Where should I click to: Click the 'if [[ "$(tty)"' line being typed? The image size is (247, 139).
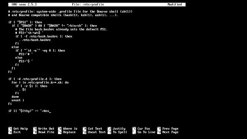coord(29,111)
